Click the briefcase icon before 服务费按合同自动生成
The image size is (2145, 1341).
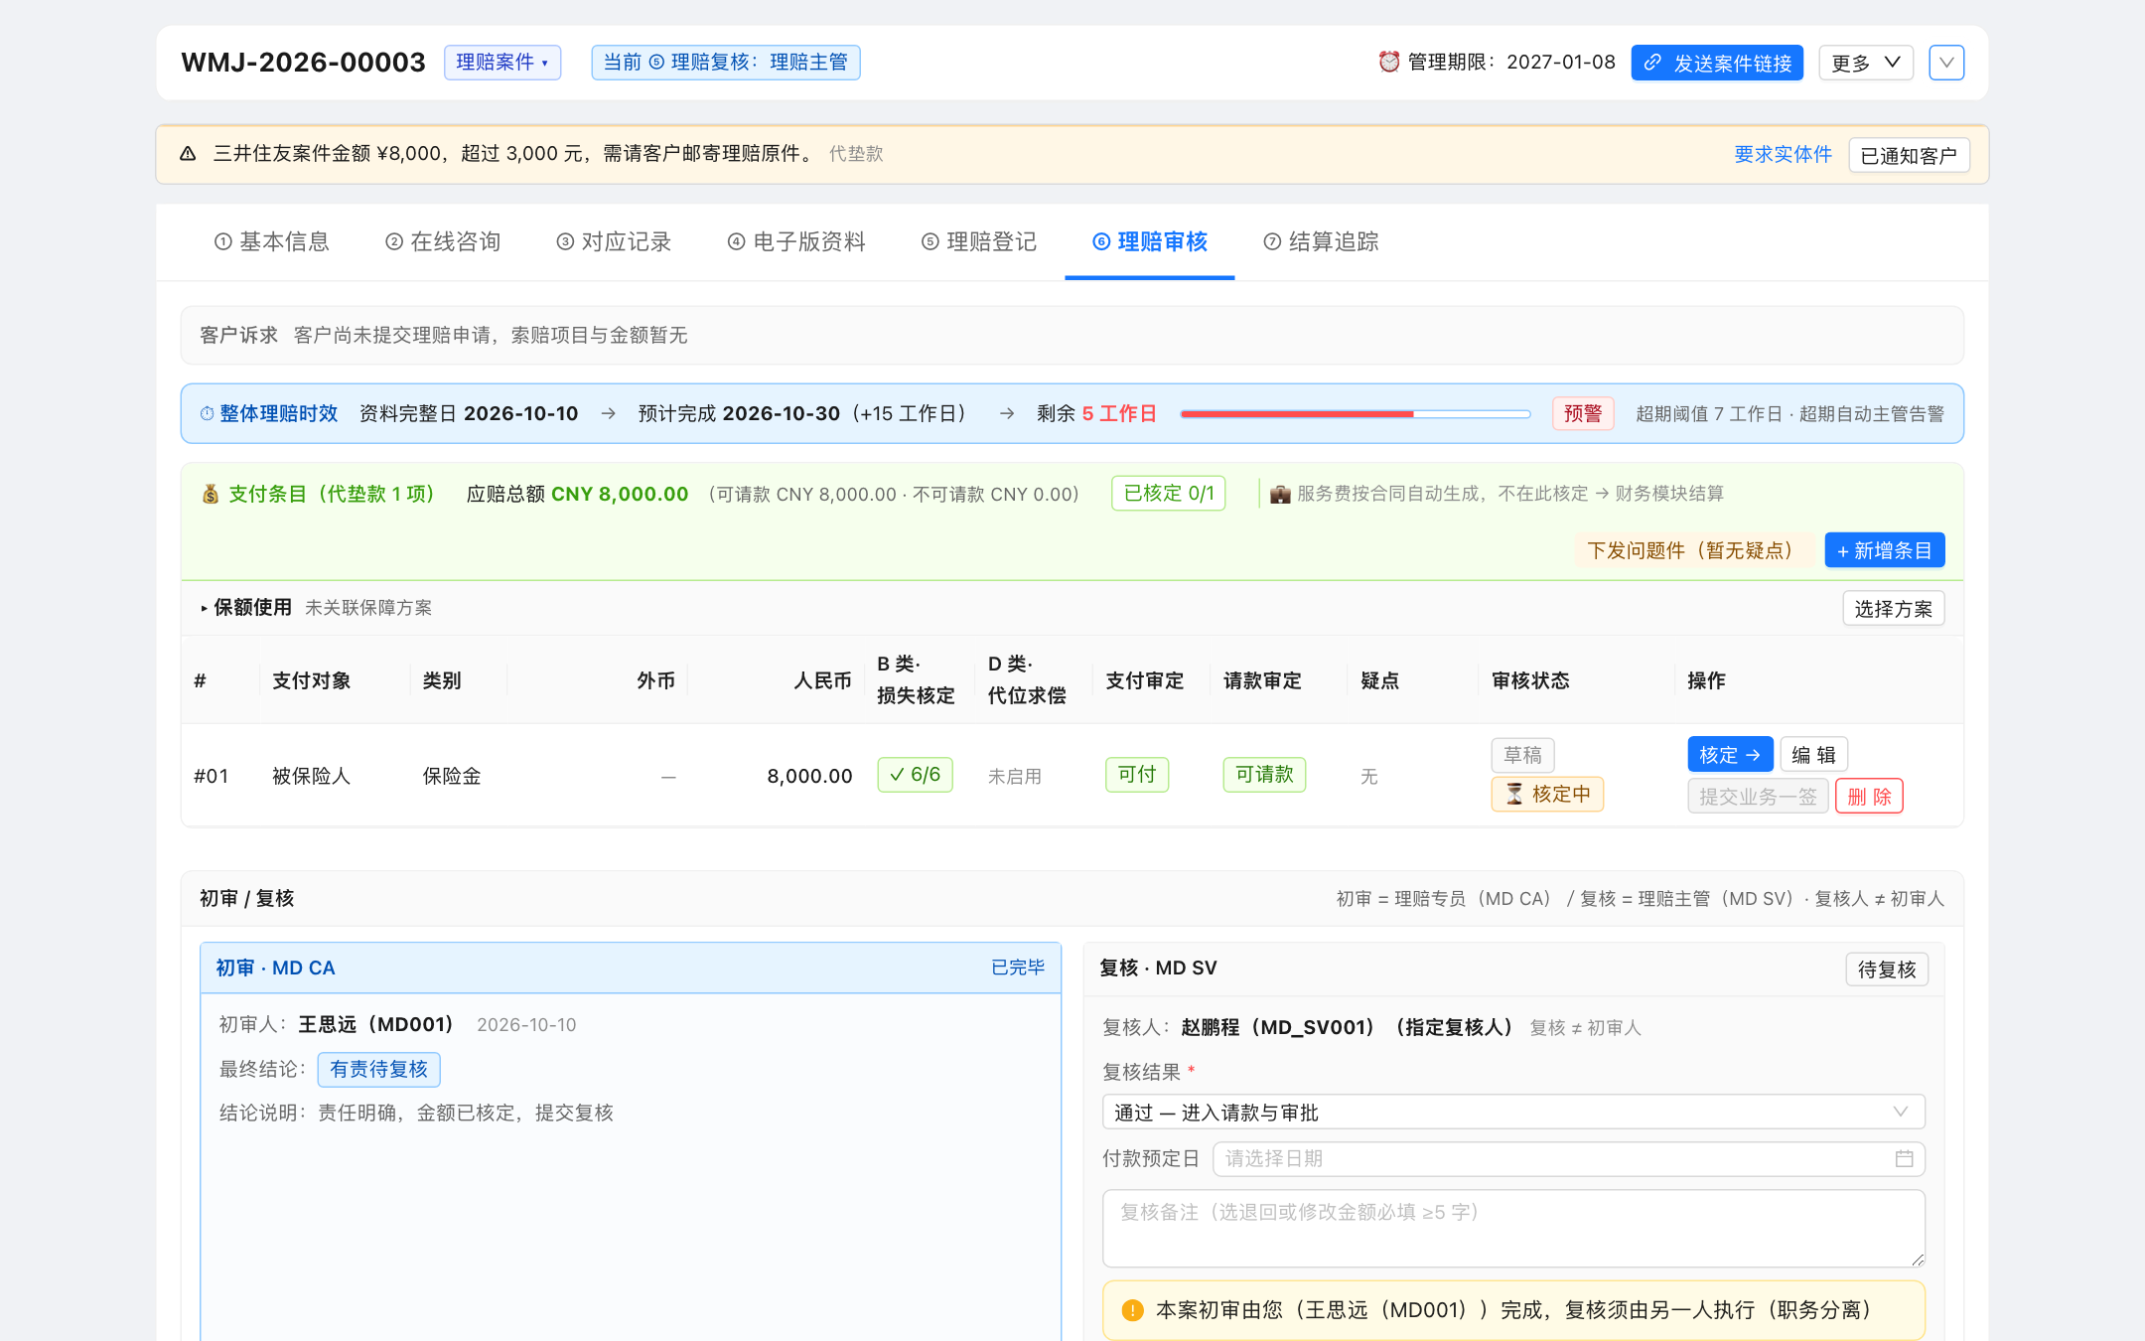pos(1280,494)
